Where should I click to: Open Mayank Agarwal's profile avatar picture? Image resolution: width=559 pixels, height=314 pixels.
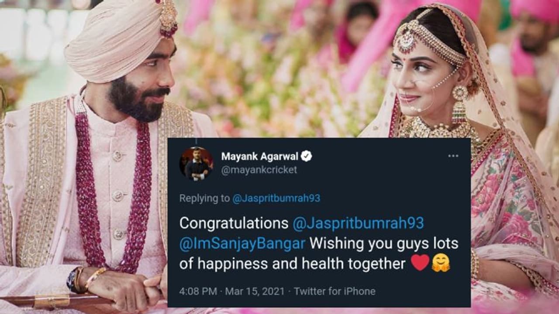point(197,164)
